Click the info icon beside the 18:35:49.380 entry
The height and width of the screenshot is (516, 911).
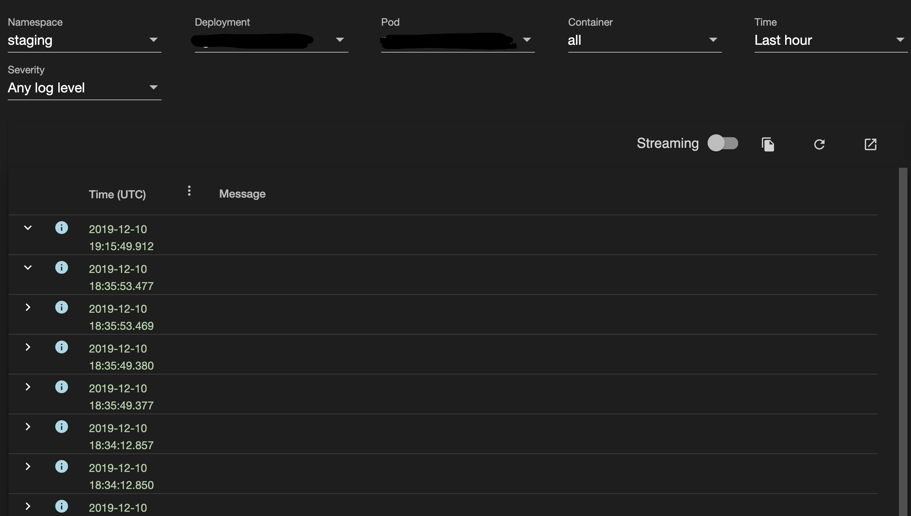coord(62,347)
